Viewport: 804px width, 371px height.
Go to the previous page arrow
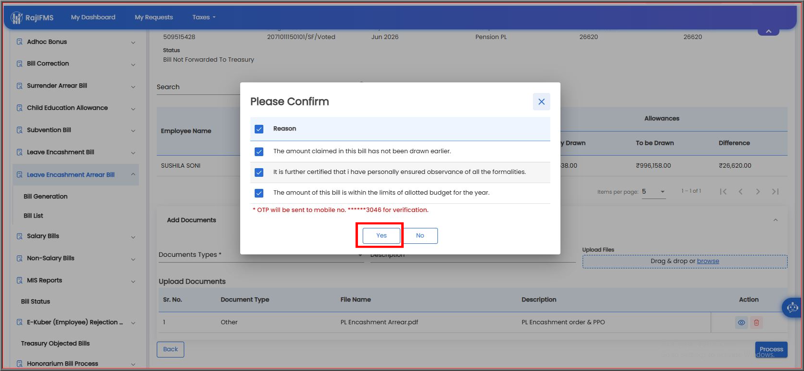(x=740, y=192)
